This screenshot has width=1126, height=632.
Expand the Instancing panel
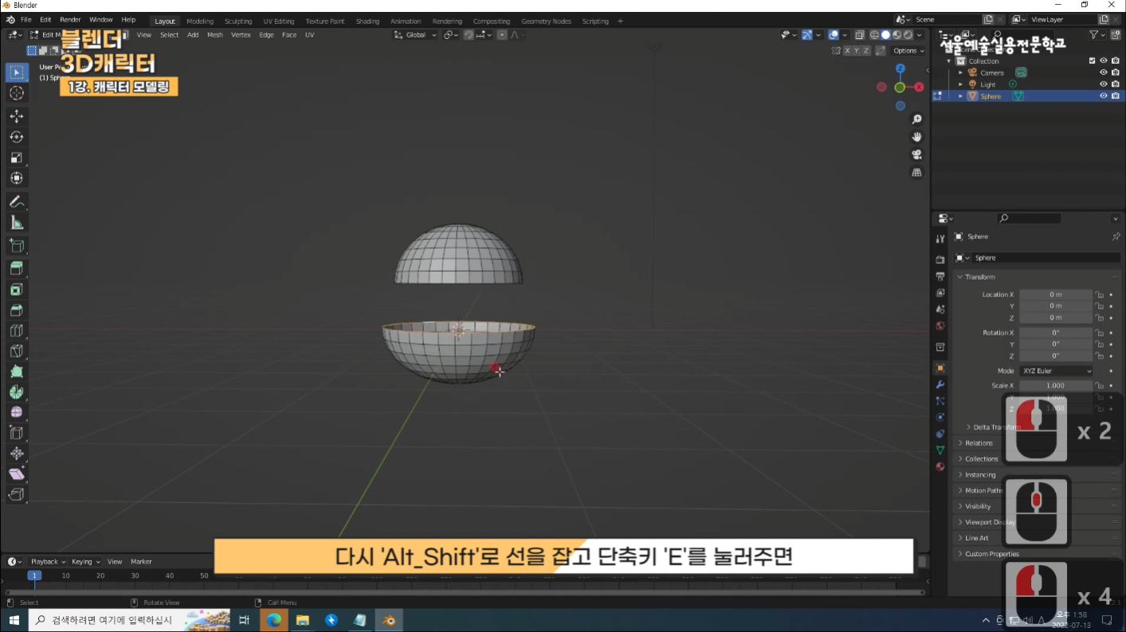980,475
